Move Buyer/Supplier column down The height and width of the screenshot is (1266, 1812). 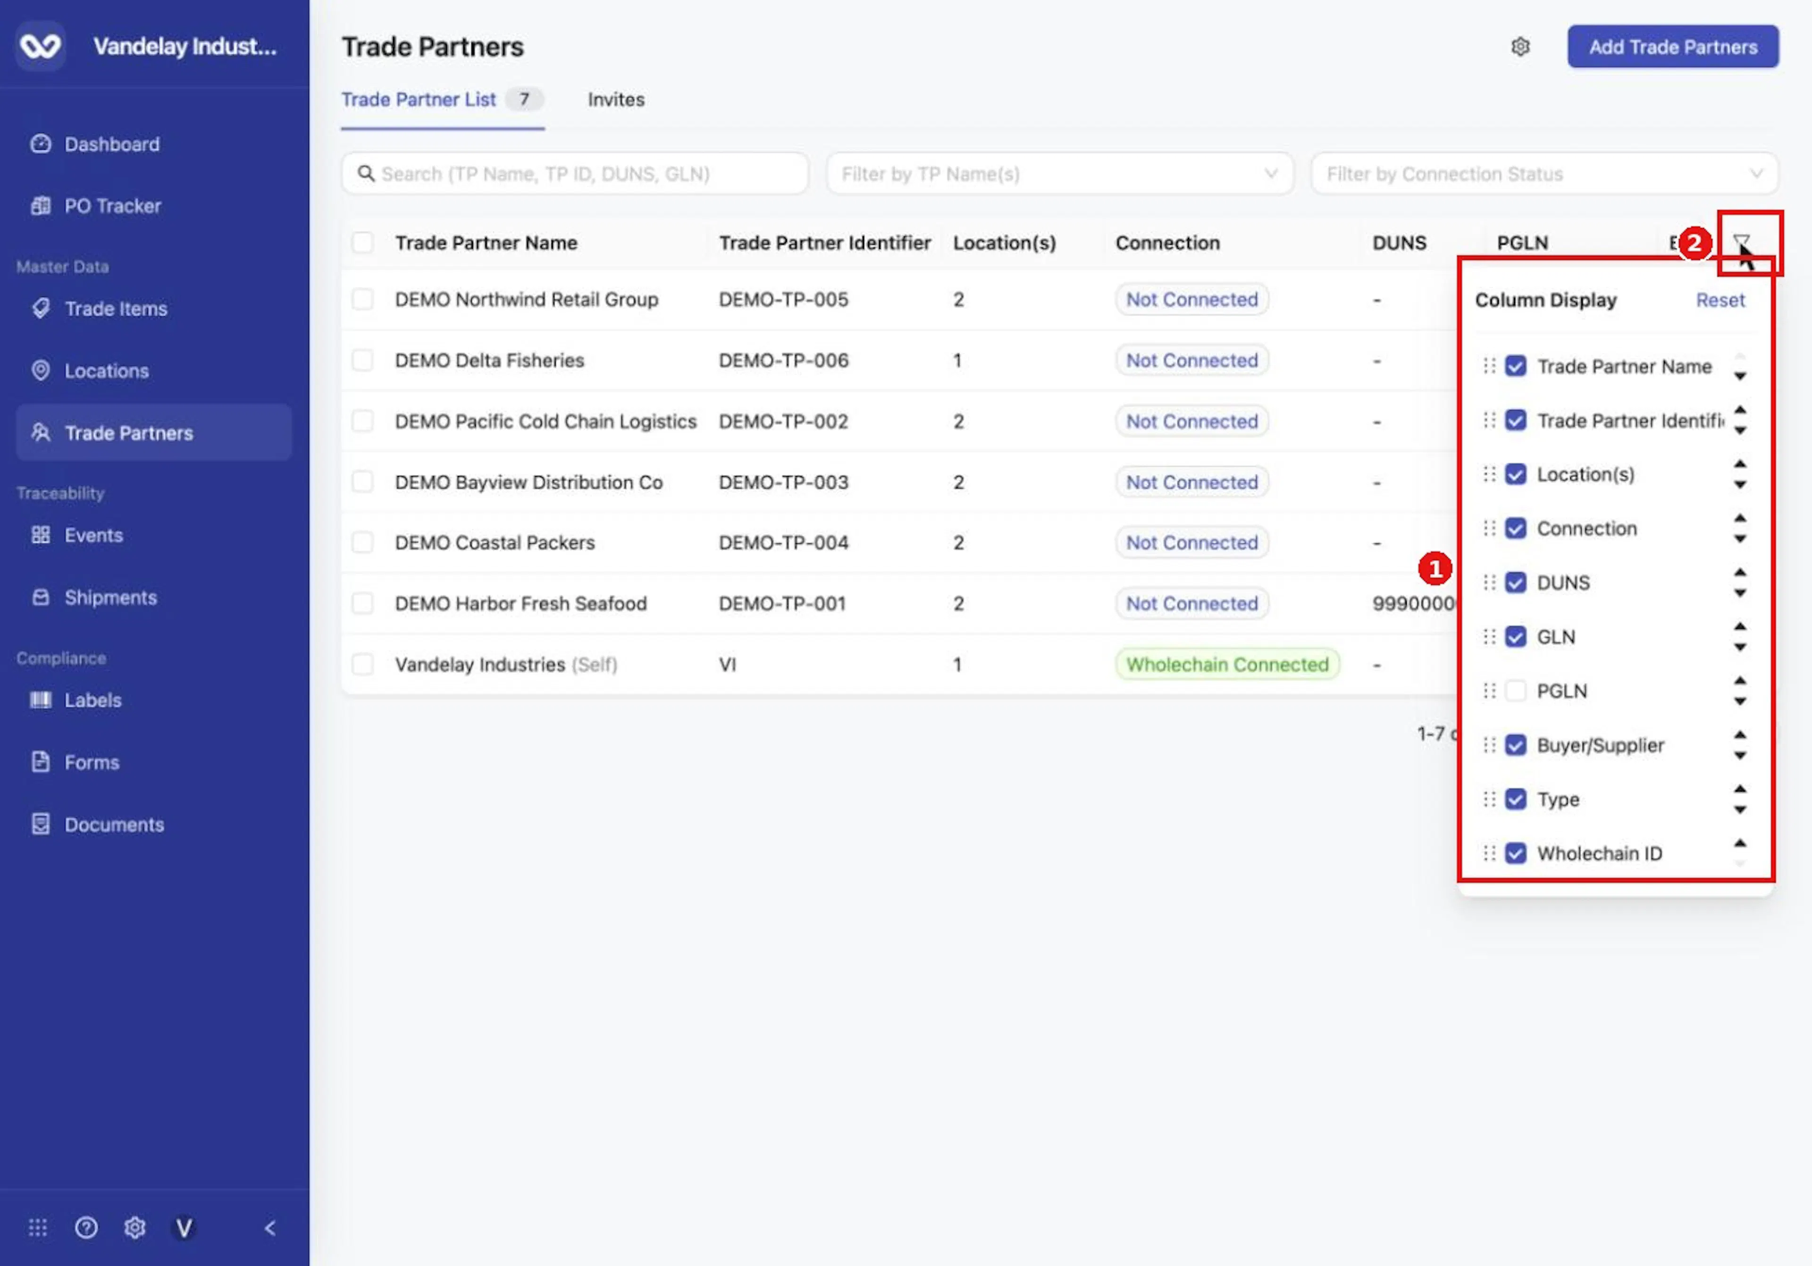(x=1739, y=755)
